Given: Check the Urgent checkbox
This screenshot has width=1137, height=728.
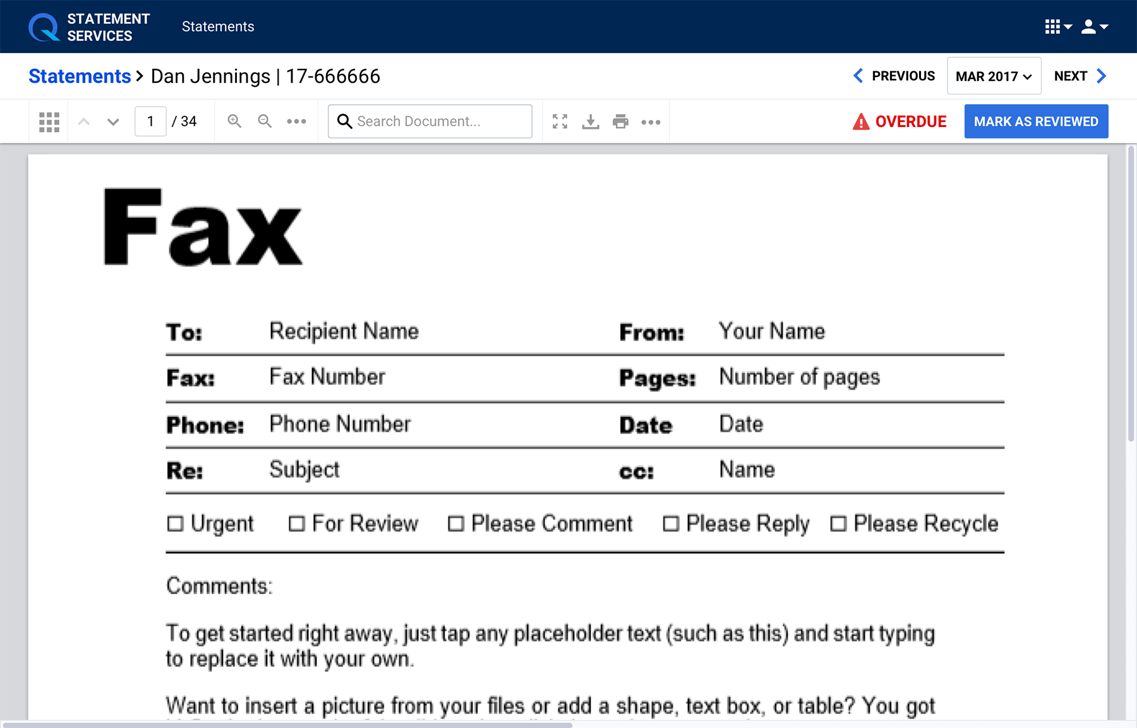Looking at the screenshot, I should (175, 524).
